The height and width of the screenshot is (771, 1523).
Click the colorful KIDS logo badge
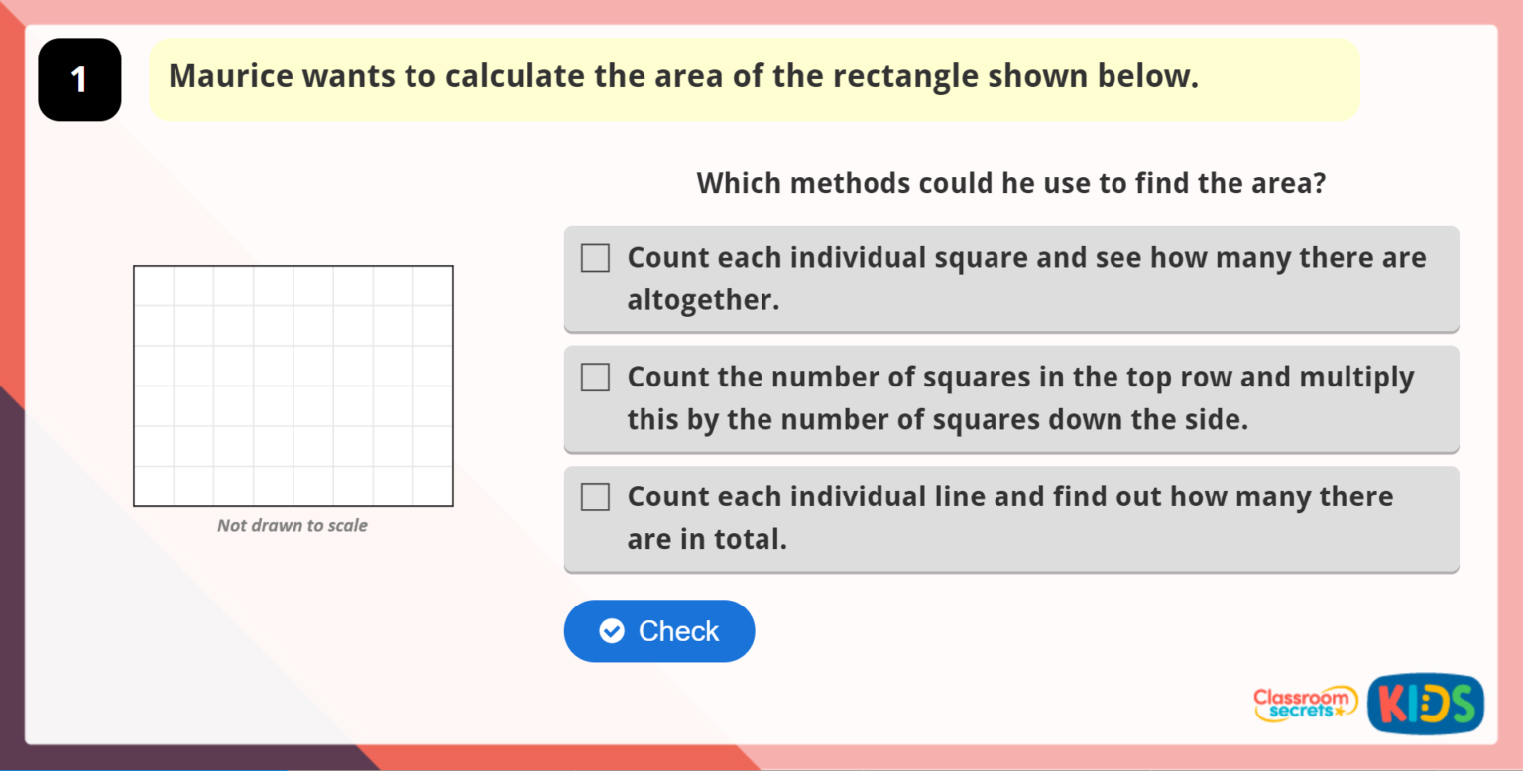click(1425, 704)
